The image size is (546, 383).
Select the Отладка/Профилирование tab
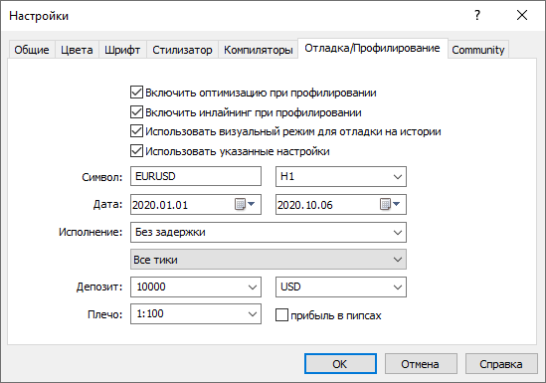click(x=372, y=49)
